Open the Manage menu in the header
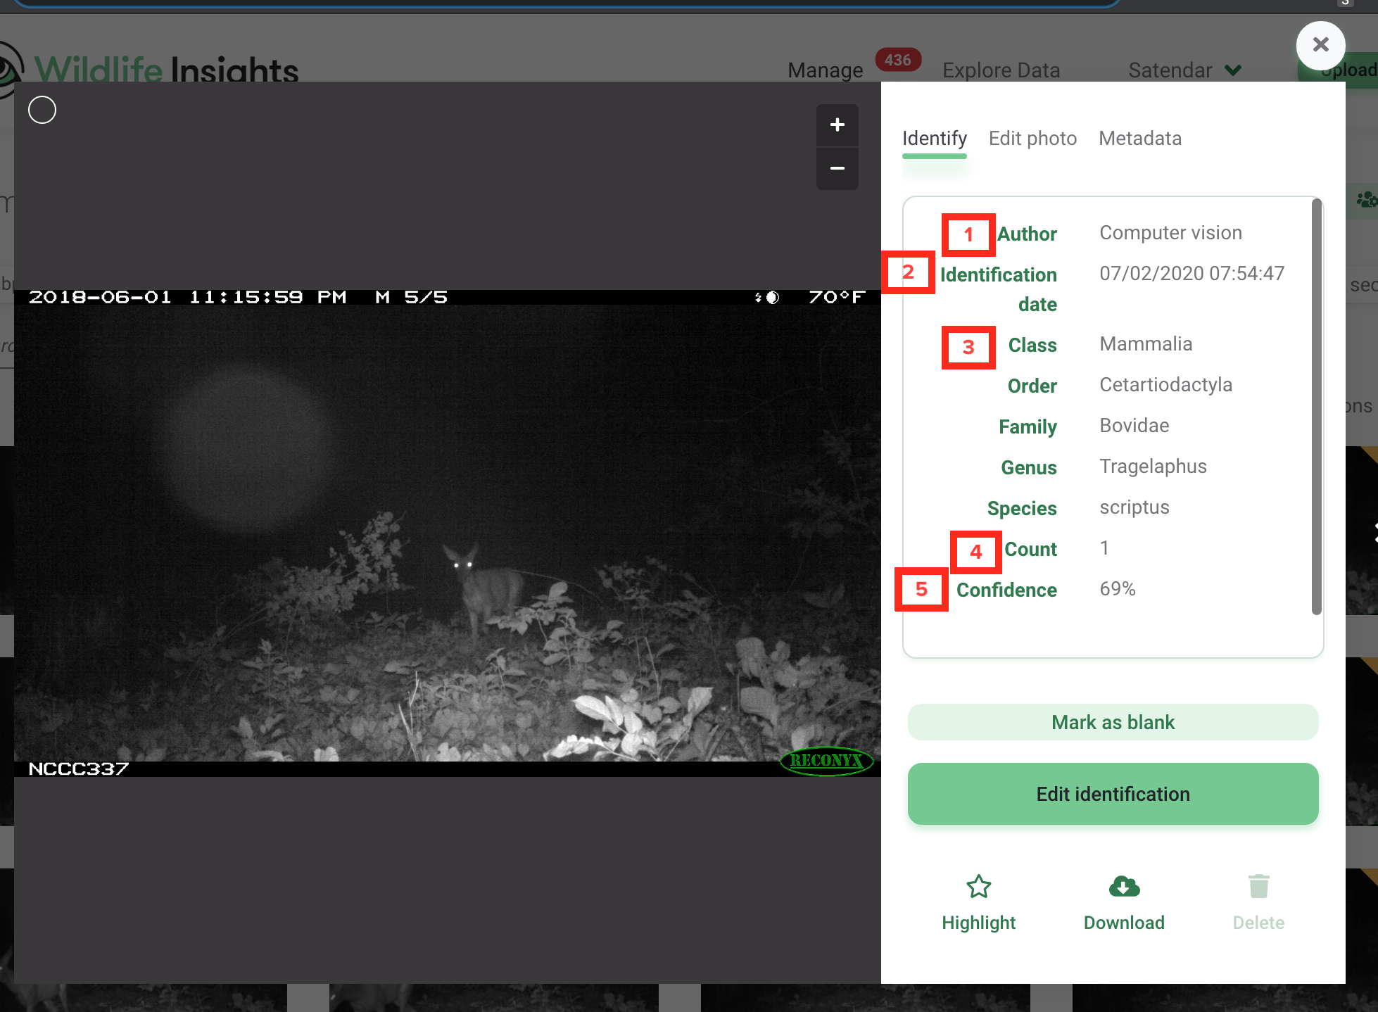1378x1012 pixels. [x=825, y=70]
